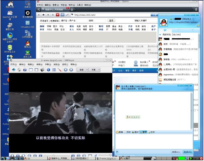The image size is (204, 161).
Task: Toggle fullscreen icon in SMPlayer toolbar
Action: pyautogui.click(x=36, y=70)
